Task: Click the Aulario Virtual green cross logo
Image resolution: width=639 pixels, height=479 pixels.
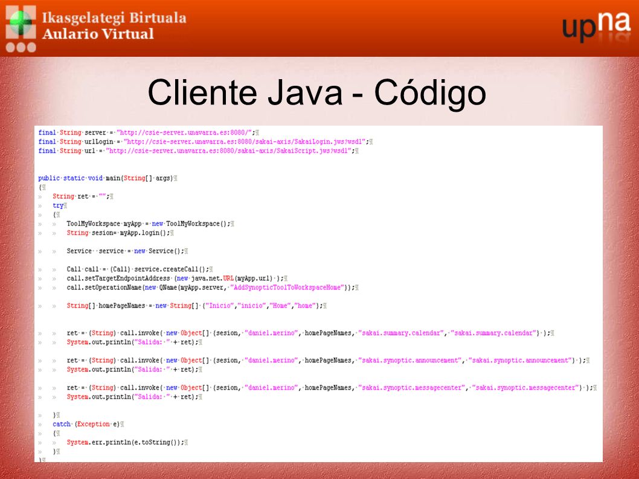Action: (x=21, y=28)
